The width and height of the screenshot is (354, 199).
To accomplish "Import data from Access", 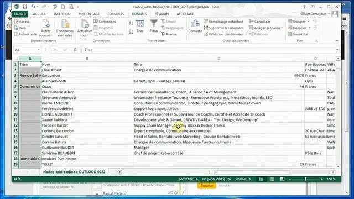I will (x=22, y=22).
